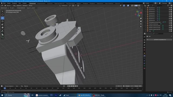Select the 3D Cursor tool

pyautogui.click(x=2, y=15)
